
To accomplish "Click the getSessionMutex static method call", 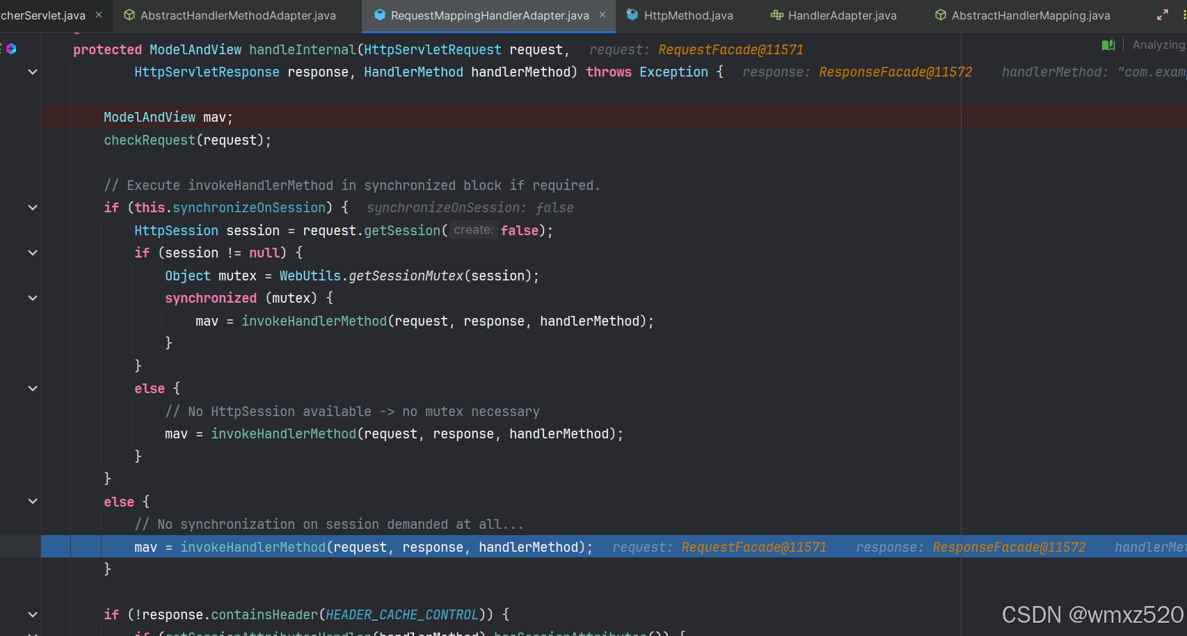I will pos(406,276).
